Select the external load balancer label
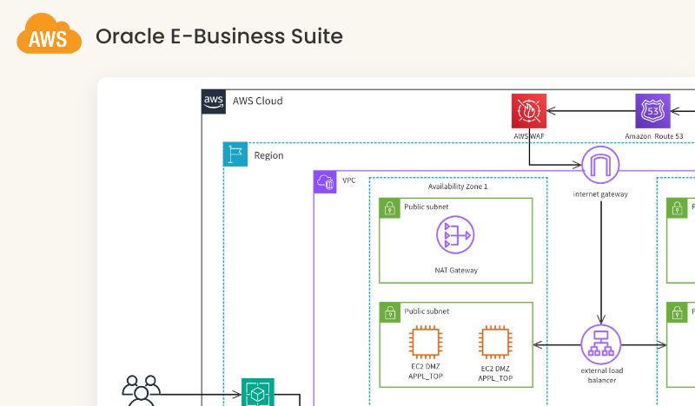The image size is (695, 406). [602, 375]
